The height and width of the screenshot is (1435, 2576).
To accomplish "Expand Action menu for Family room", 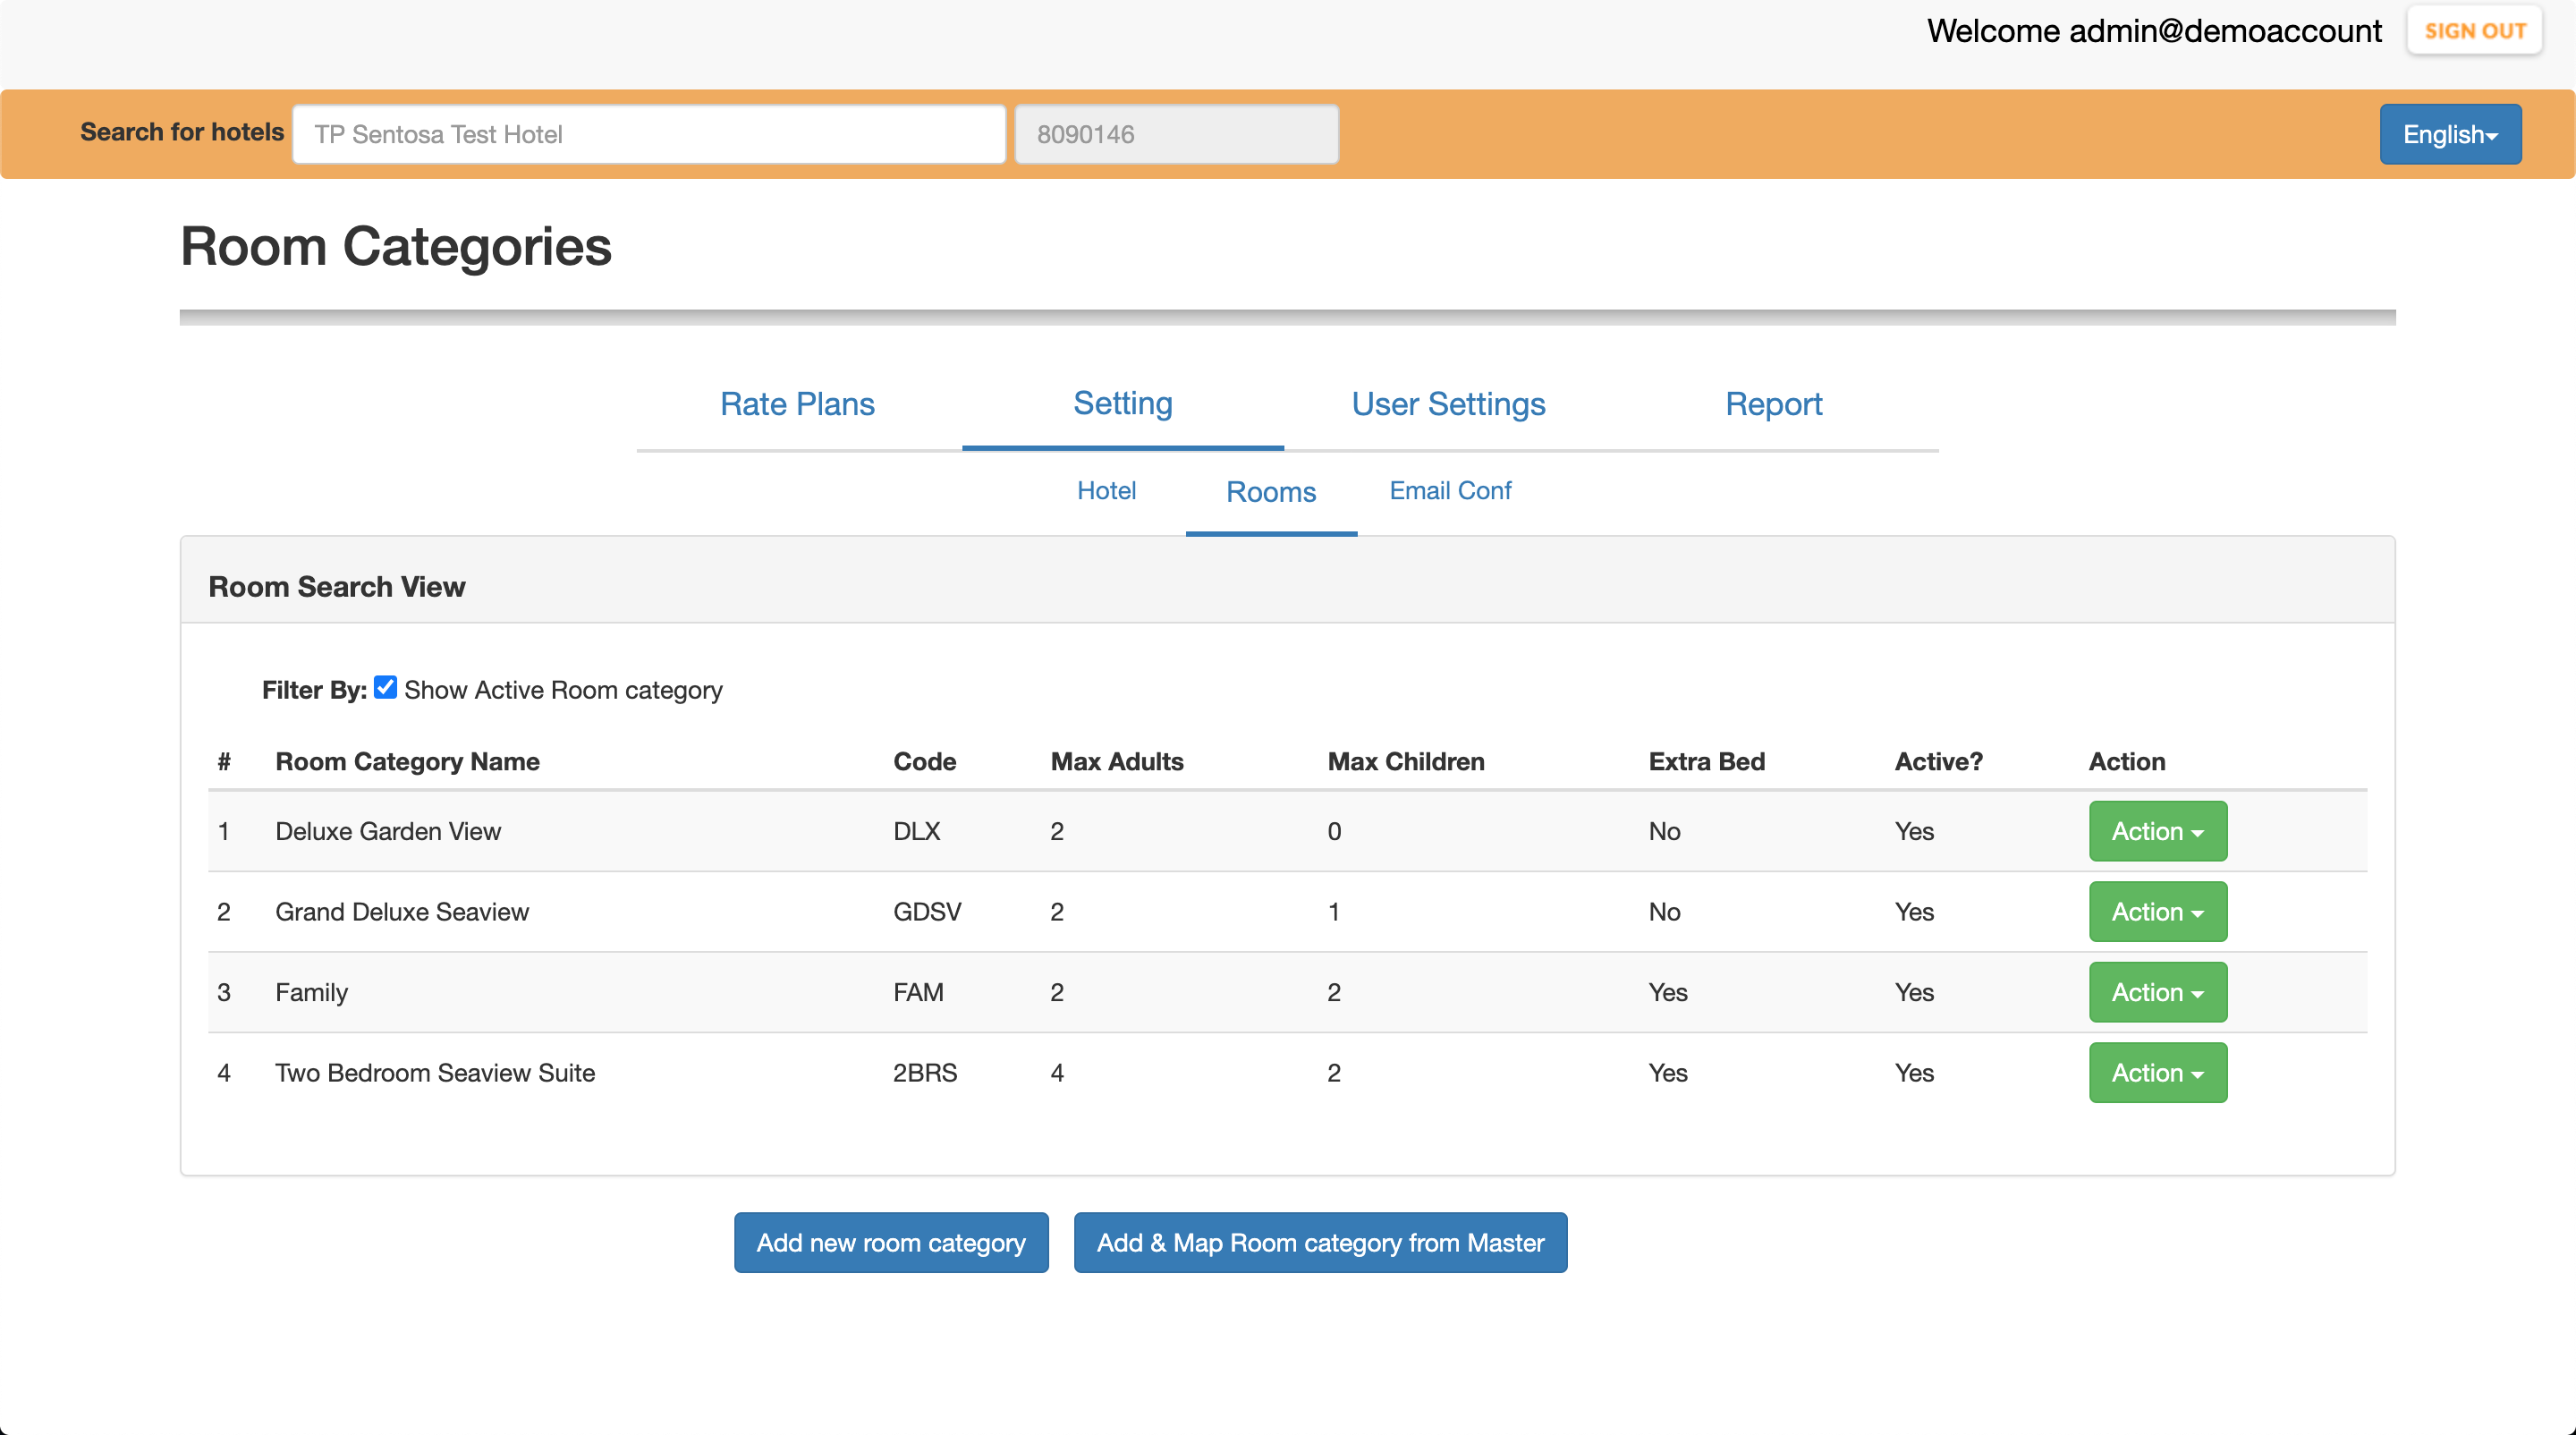I will (x=2157, y=992).
